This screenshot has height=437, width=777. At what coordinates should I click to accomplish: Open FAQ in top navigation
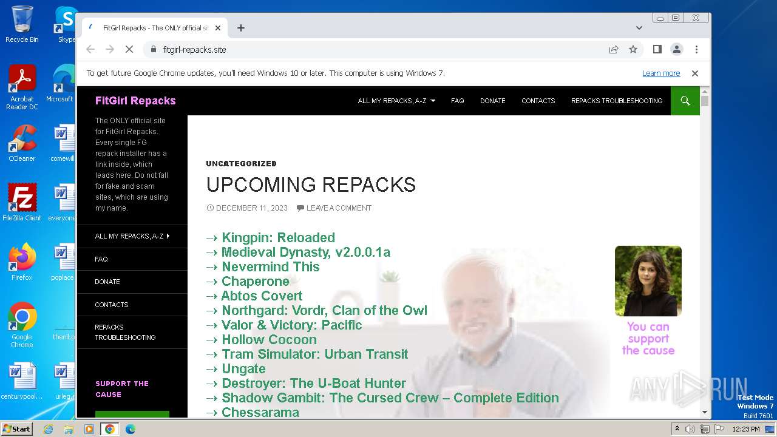coord(458,101)
